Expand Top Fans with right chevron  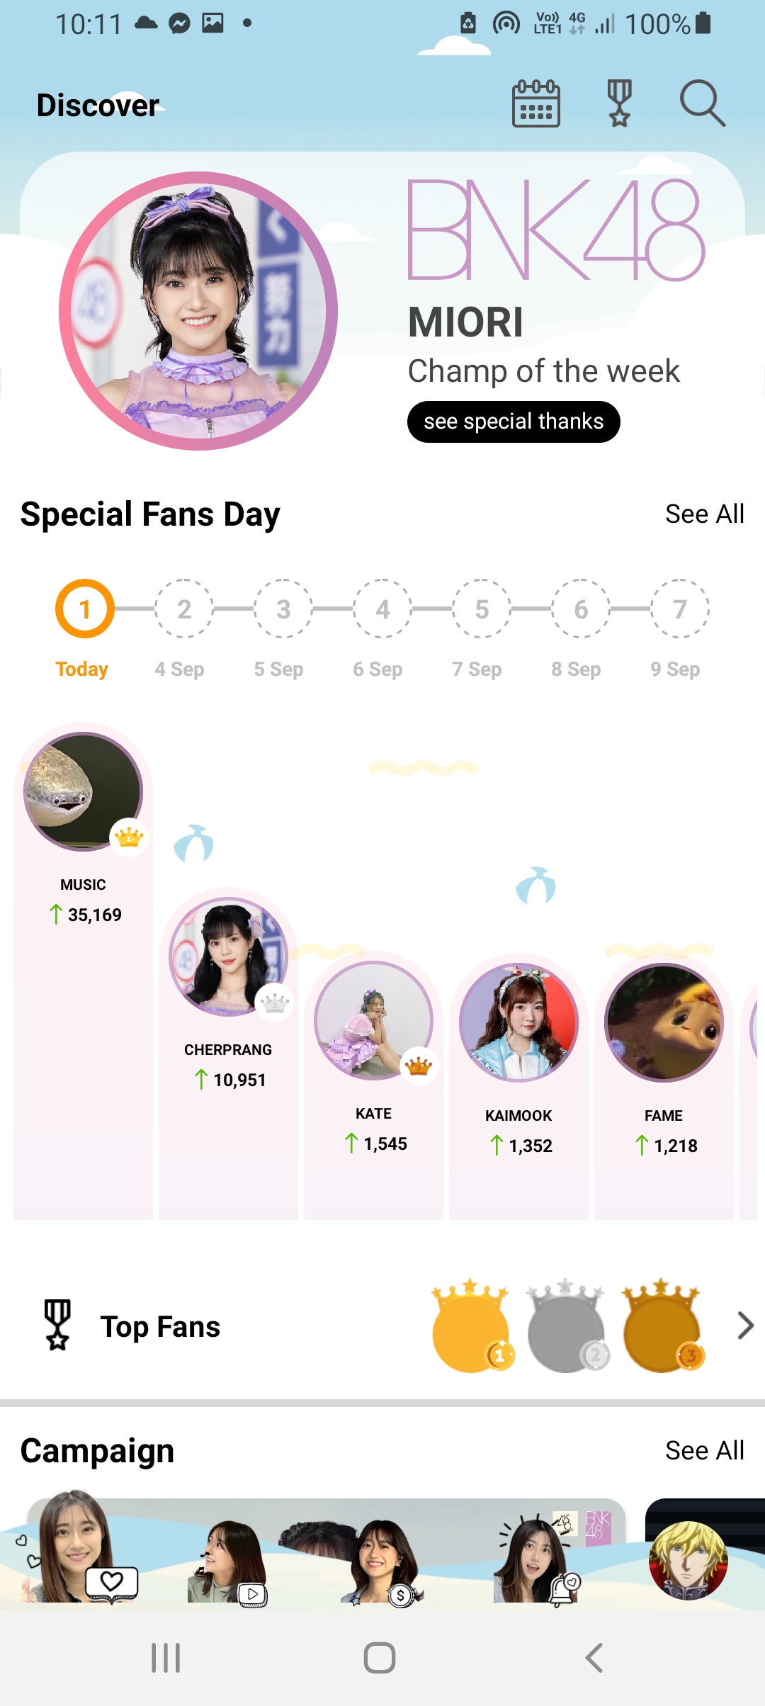pos(744,1326)
